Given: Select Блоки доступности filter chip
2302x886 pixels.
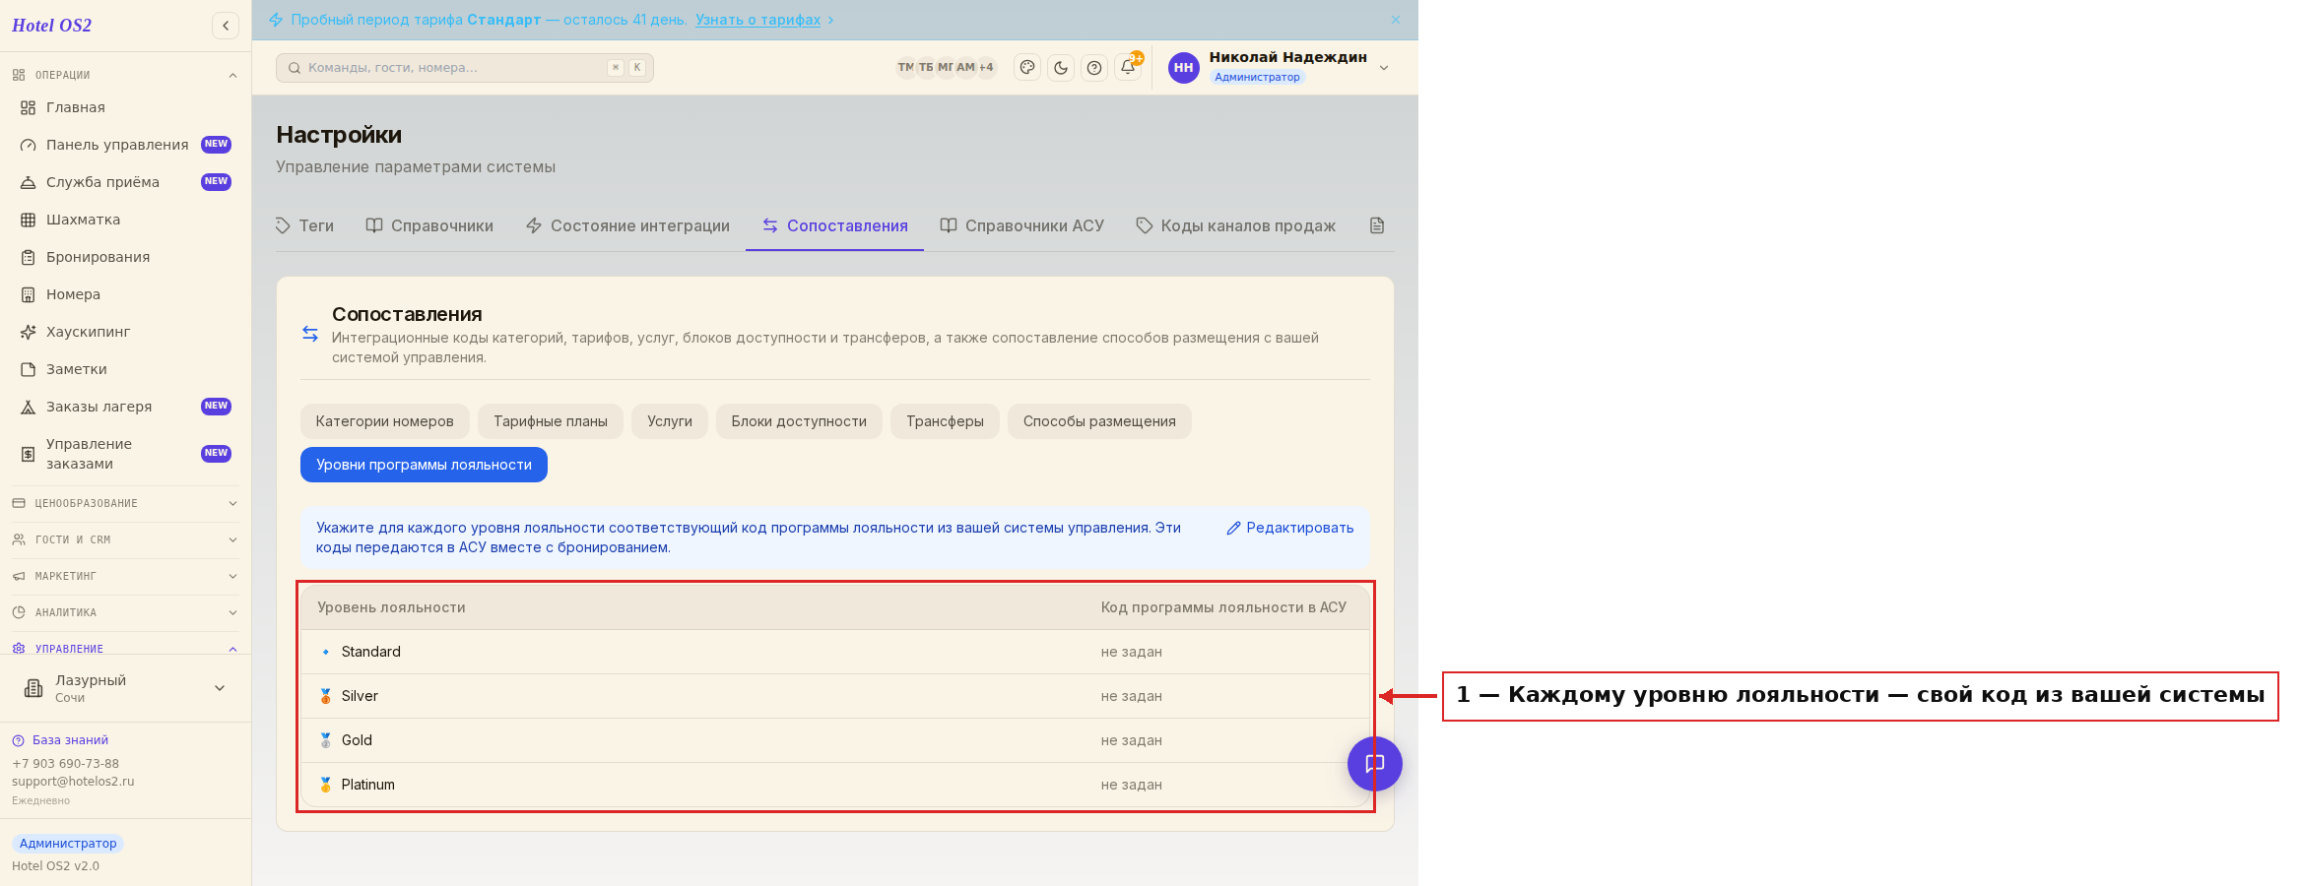Looking at the screenshot, I should click(799, 421).
